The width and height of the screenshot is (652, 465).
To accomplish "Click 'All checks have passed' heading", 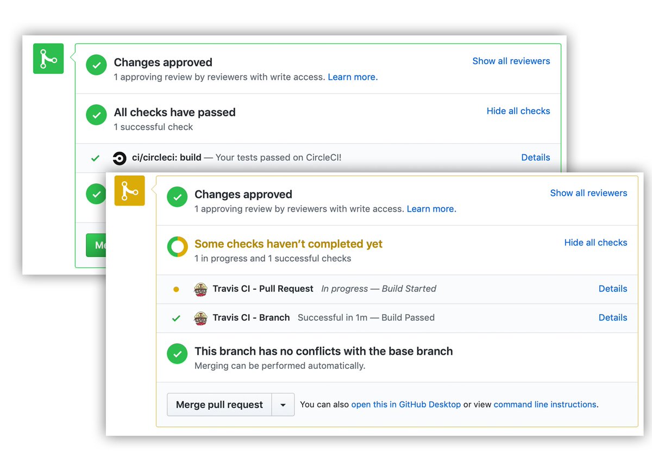I will click(175, 112).
